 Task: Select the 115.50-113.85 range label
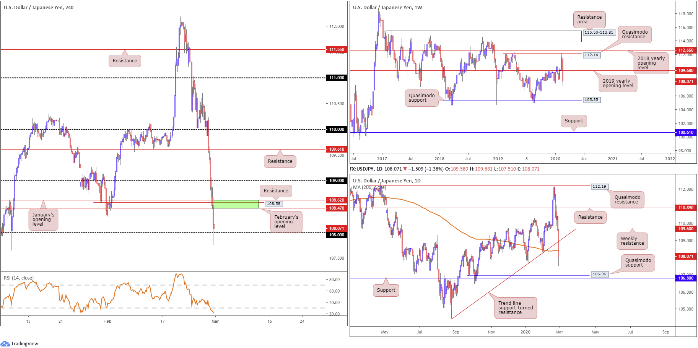coord(599,33)
